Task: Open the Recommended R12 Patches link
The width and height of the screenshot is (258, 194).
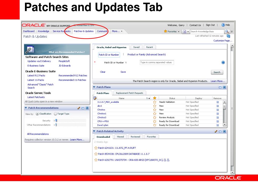Action: click(x=73, y=76)
